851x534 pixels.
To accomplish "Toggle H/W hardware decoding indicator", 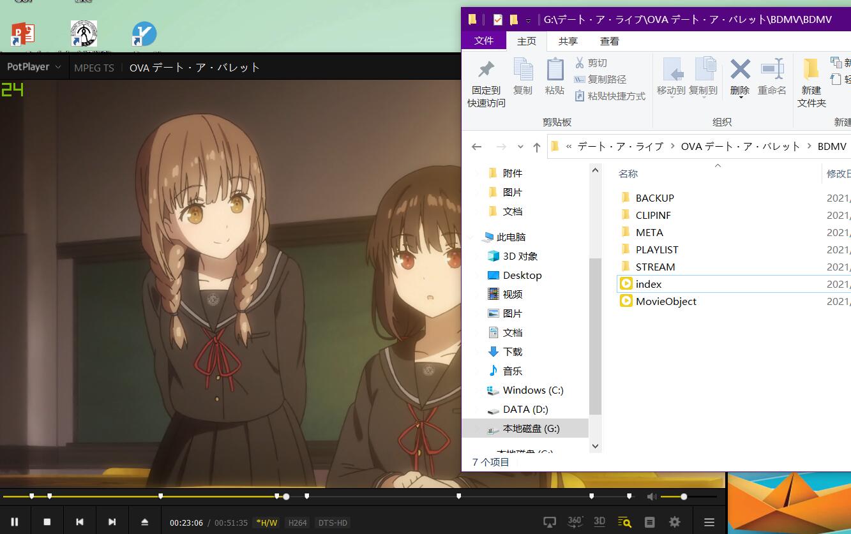I will [267, 523].
